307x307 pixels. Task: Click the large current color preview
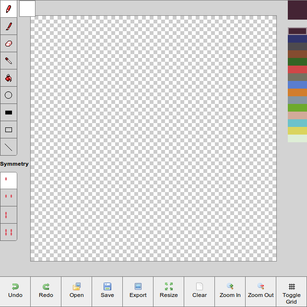pyautogui.click(x=297, y=10)
